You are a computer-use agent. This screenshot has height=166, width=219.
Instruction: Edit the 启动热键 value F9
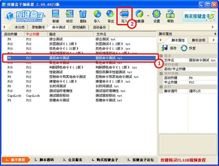click(x=202, y=78)
